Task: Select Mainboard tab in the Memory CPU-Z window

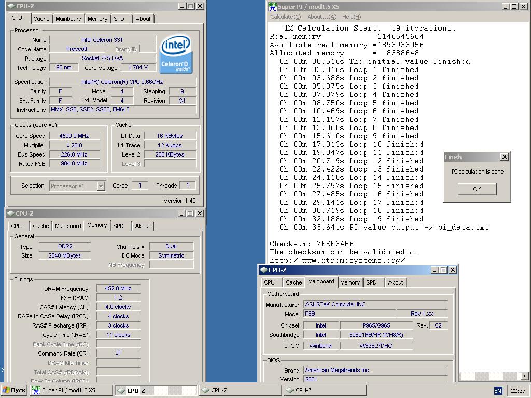Action: 68,226
